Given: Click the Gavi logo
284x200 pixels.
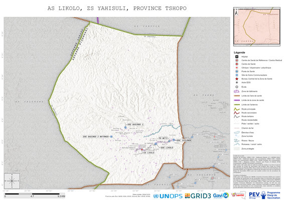Looking at the screenshot, I should pyautogui.click(x=221, y=195).
